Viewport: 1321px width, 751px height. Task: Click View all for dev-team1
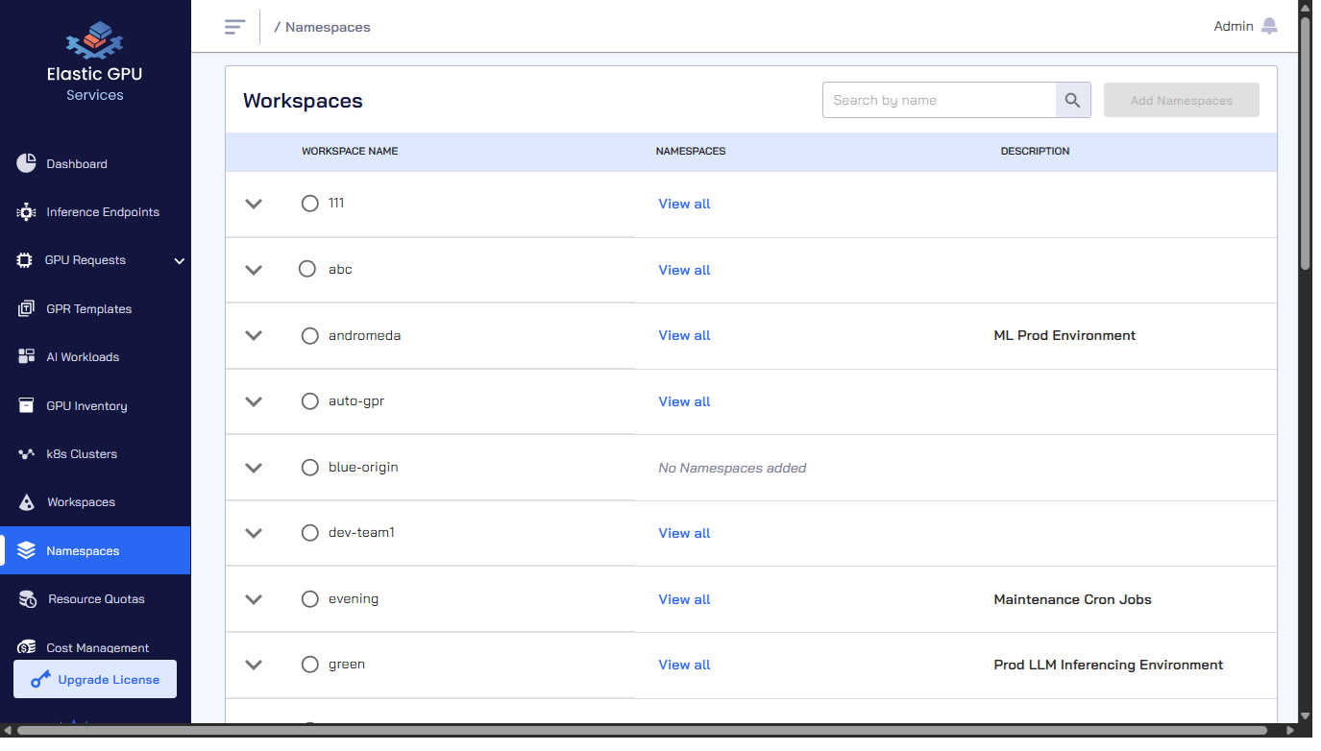coord(684,533)
